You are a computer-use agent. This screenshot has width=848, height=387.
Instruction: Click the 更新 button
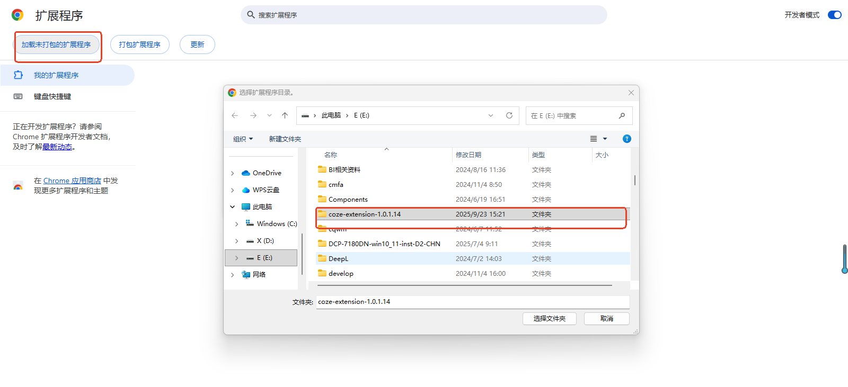point(197,44)
